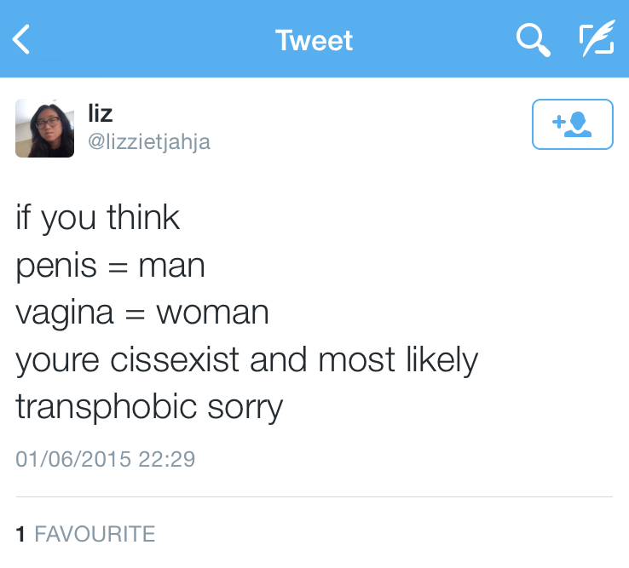
Task: Click the favourite count number "1"
Action: click(x=20, y=535)
